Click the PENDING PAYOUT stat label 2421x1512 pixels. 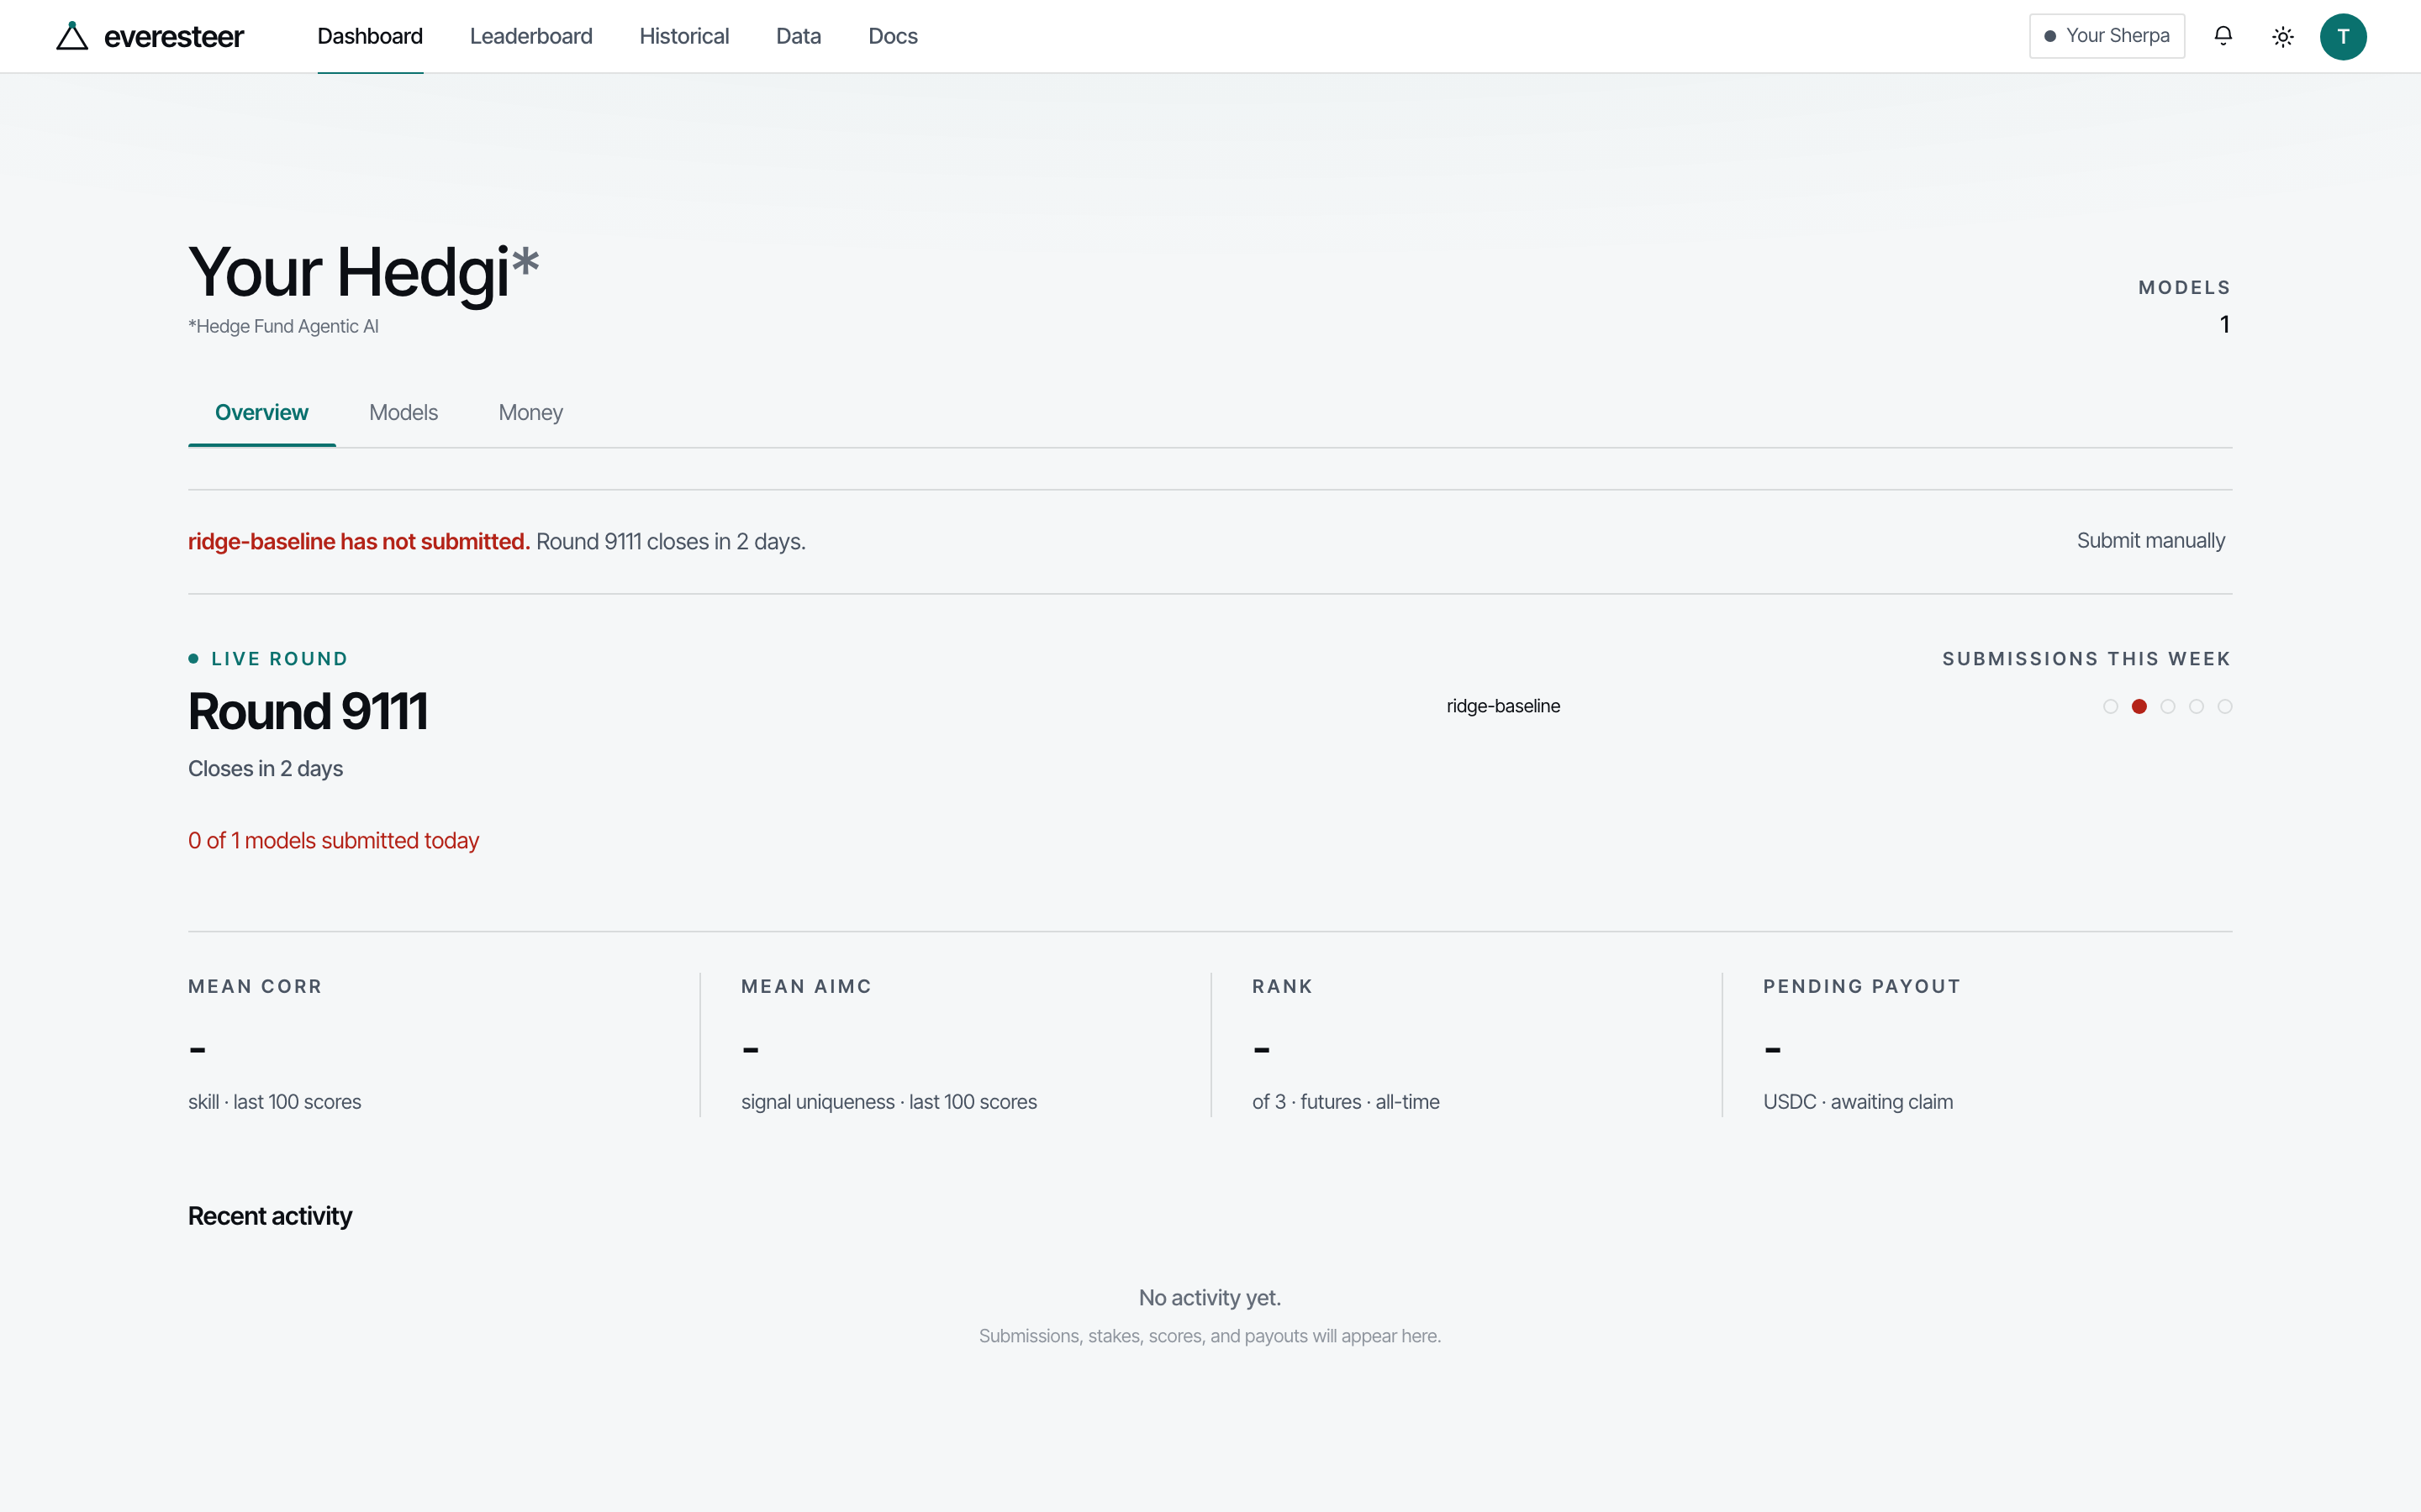coord(1862,986)
